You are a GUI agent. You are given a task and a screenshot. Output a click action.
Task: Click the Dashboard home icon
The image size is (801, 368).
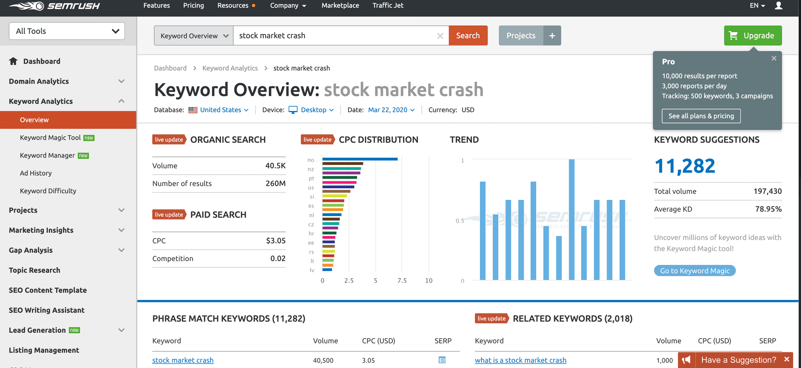tap(13, 61)
